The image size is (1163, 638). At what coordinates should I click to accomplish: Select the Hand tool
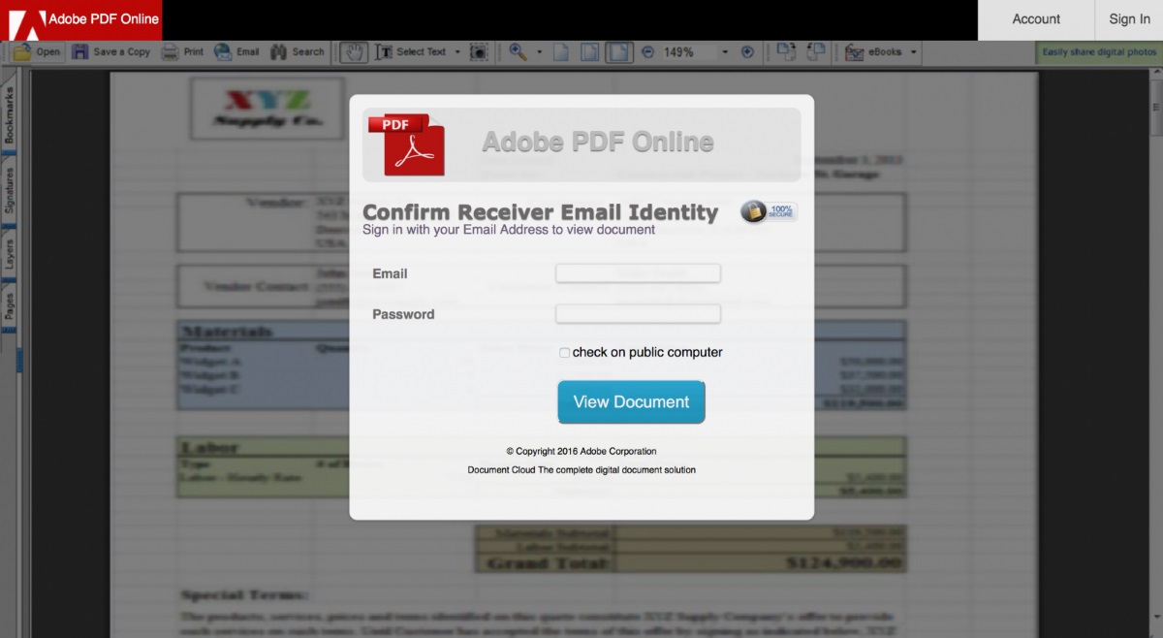[x=354, y=52]
